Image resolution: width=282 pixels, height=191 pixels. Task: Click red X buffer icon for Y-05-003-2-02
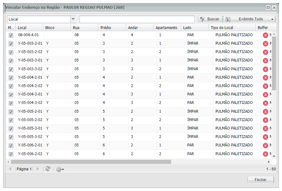click(265, 52)
